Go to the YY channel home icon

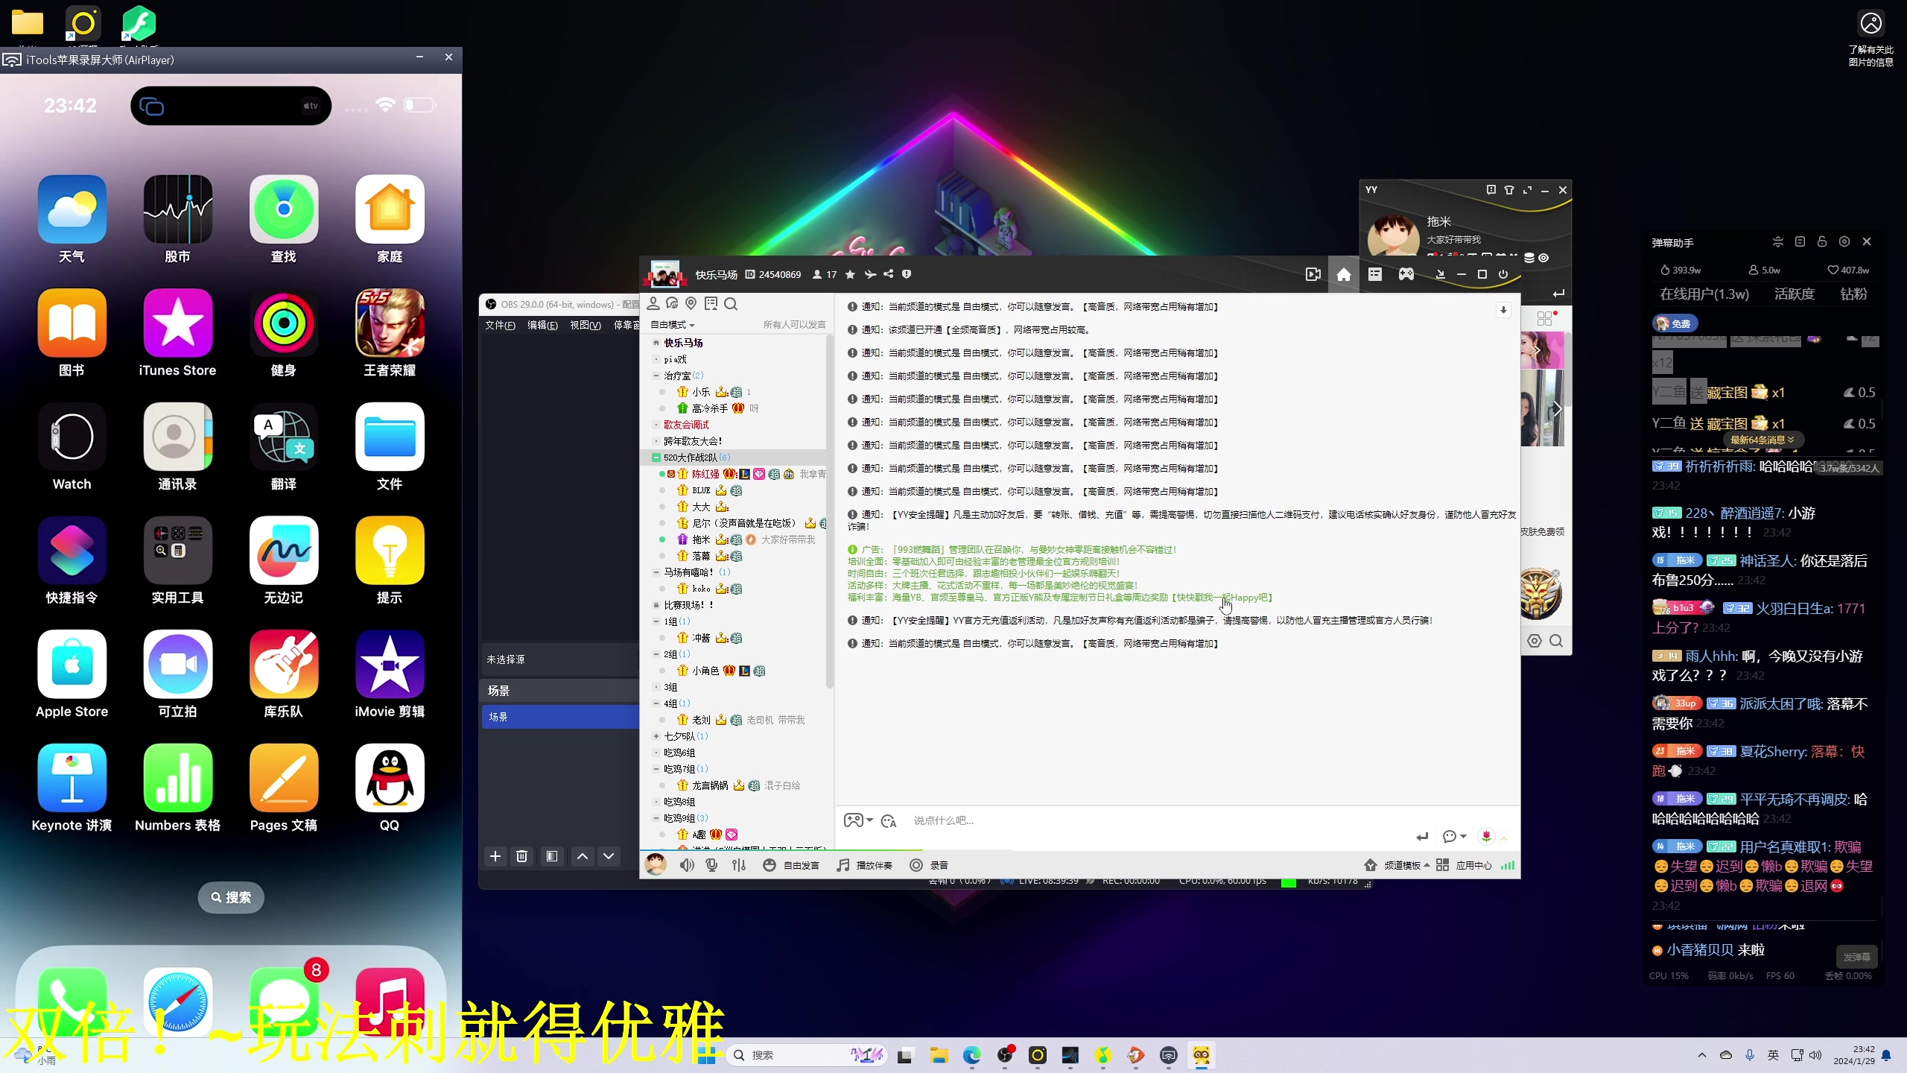pos(1344,274)
